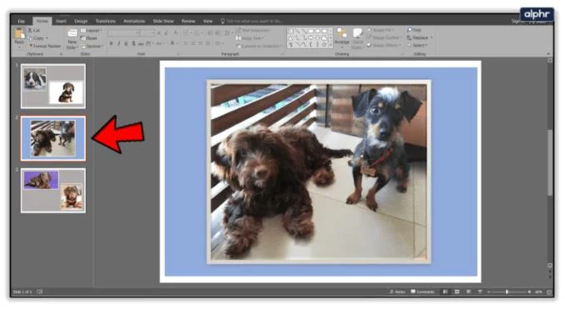Open the File tab
Viewport: 565px width, 309px height.
point(22,22)
